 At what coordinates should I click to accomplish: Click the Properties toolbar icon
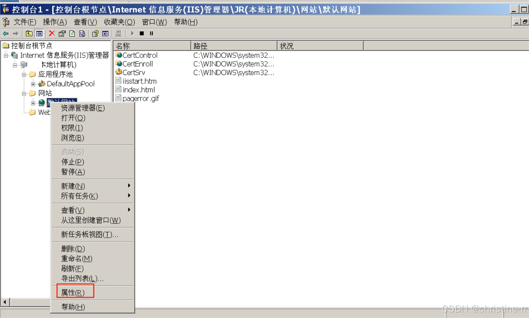62,34
